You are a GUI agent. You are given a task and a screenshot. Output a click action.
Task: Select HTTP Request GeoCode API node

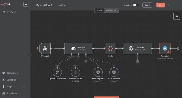114,72
